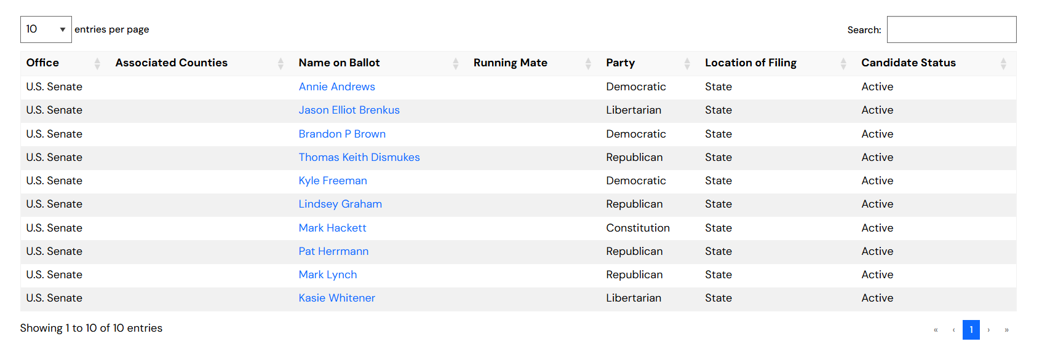Sort by Candidate Status sort arrows
This screenshot has height=363, width=1050.
(1003, 63)
